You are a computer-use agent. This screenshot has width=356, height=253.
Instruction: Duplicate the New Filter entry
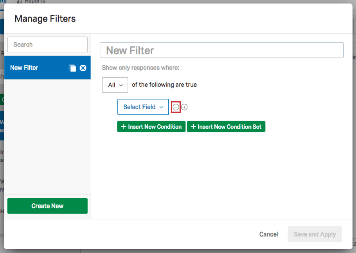(x=72, y=68)
